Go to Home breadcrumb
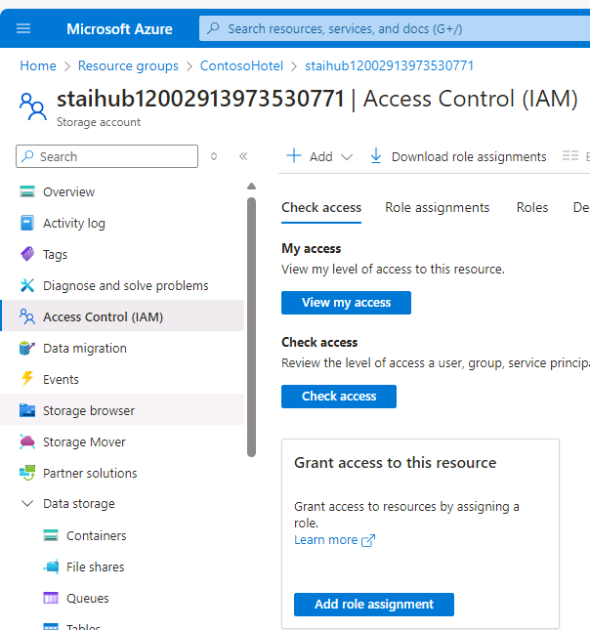Screen dimensions: 590x630 click(38, 65)
